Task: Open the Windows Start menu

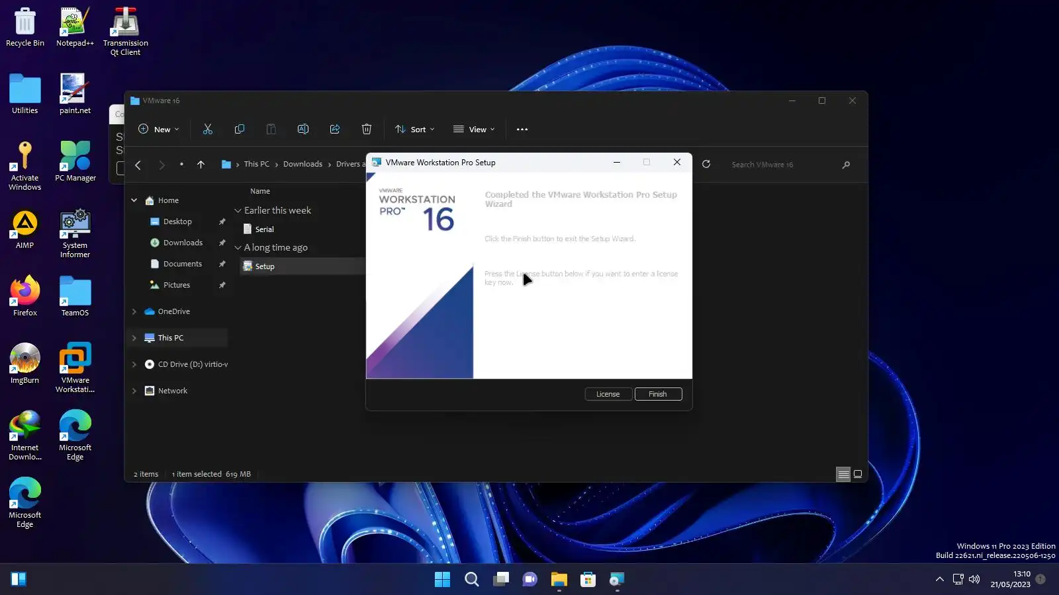Action: pos(442,580)
